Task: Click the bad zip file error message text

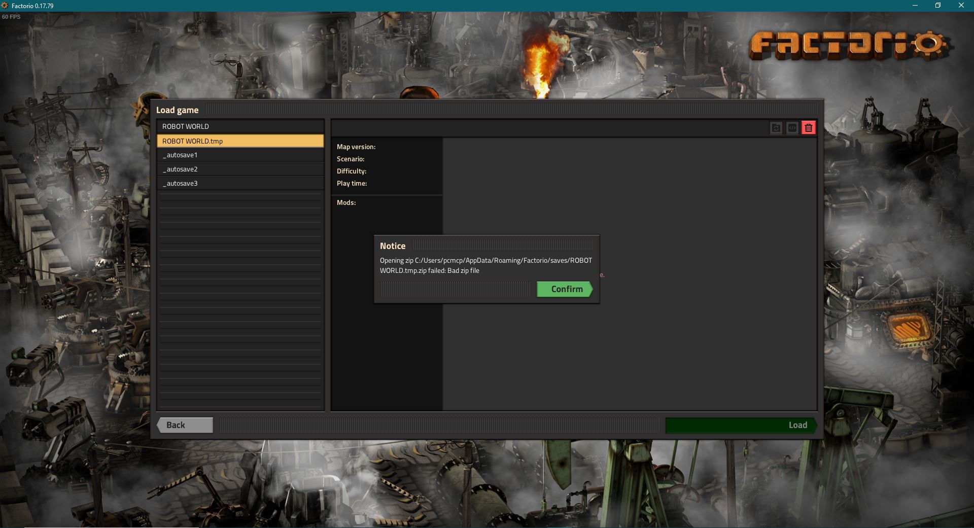Action: [x=486, y=265]
